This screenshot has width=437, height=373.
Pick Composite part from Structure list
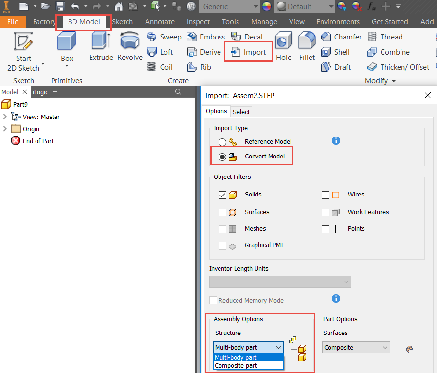tap(248, 366)
